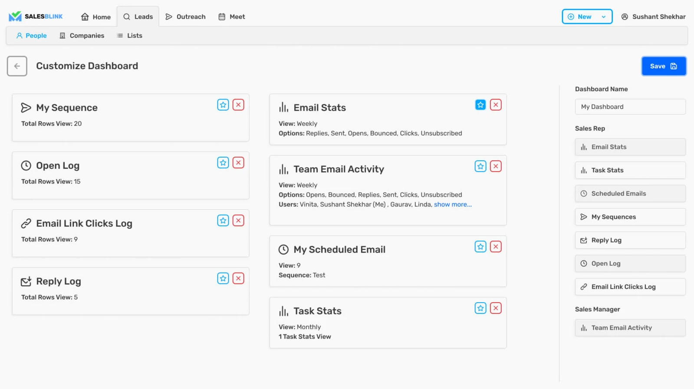Click show more users link

[453, 204]
